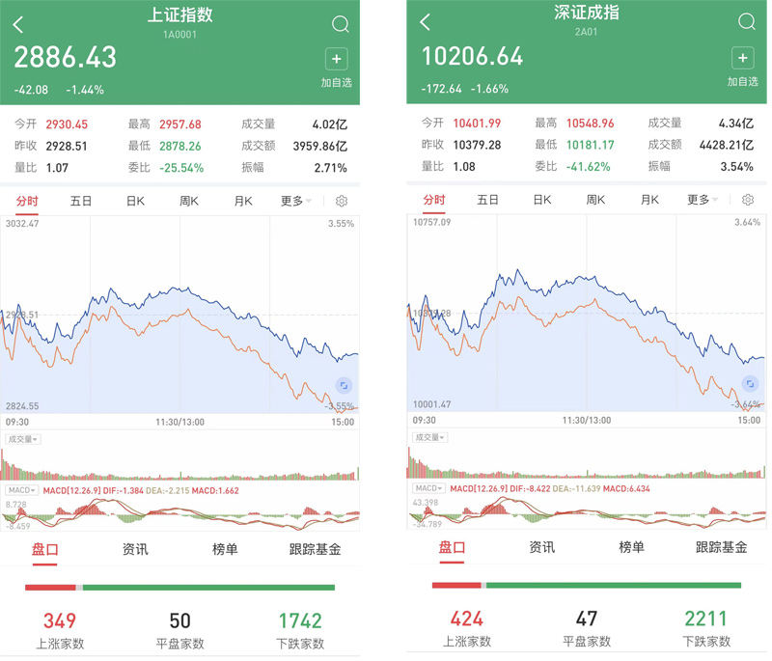
Task: Tap 下跌家数 count 1742
Action: tap(300, 620)
